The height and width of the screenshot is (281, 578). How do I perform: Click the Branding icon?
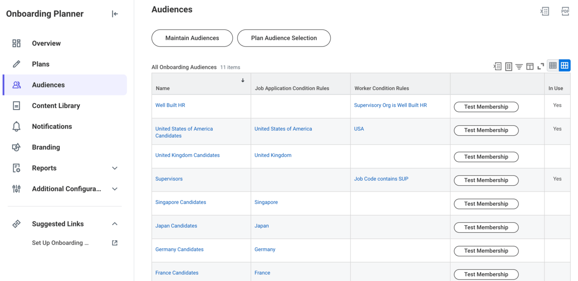(x=17, y=147)
